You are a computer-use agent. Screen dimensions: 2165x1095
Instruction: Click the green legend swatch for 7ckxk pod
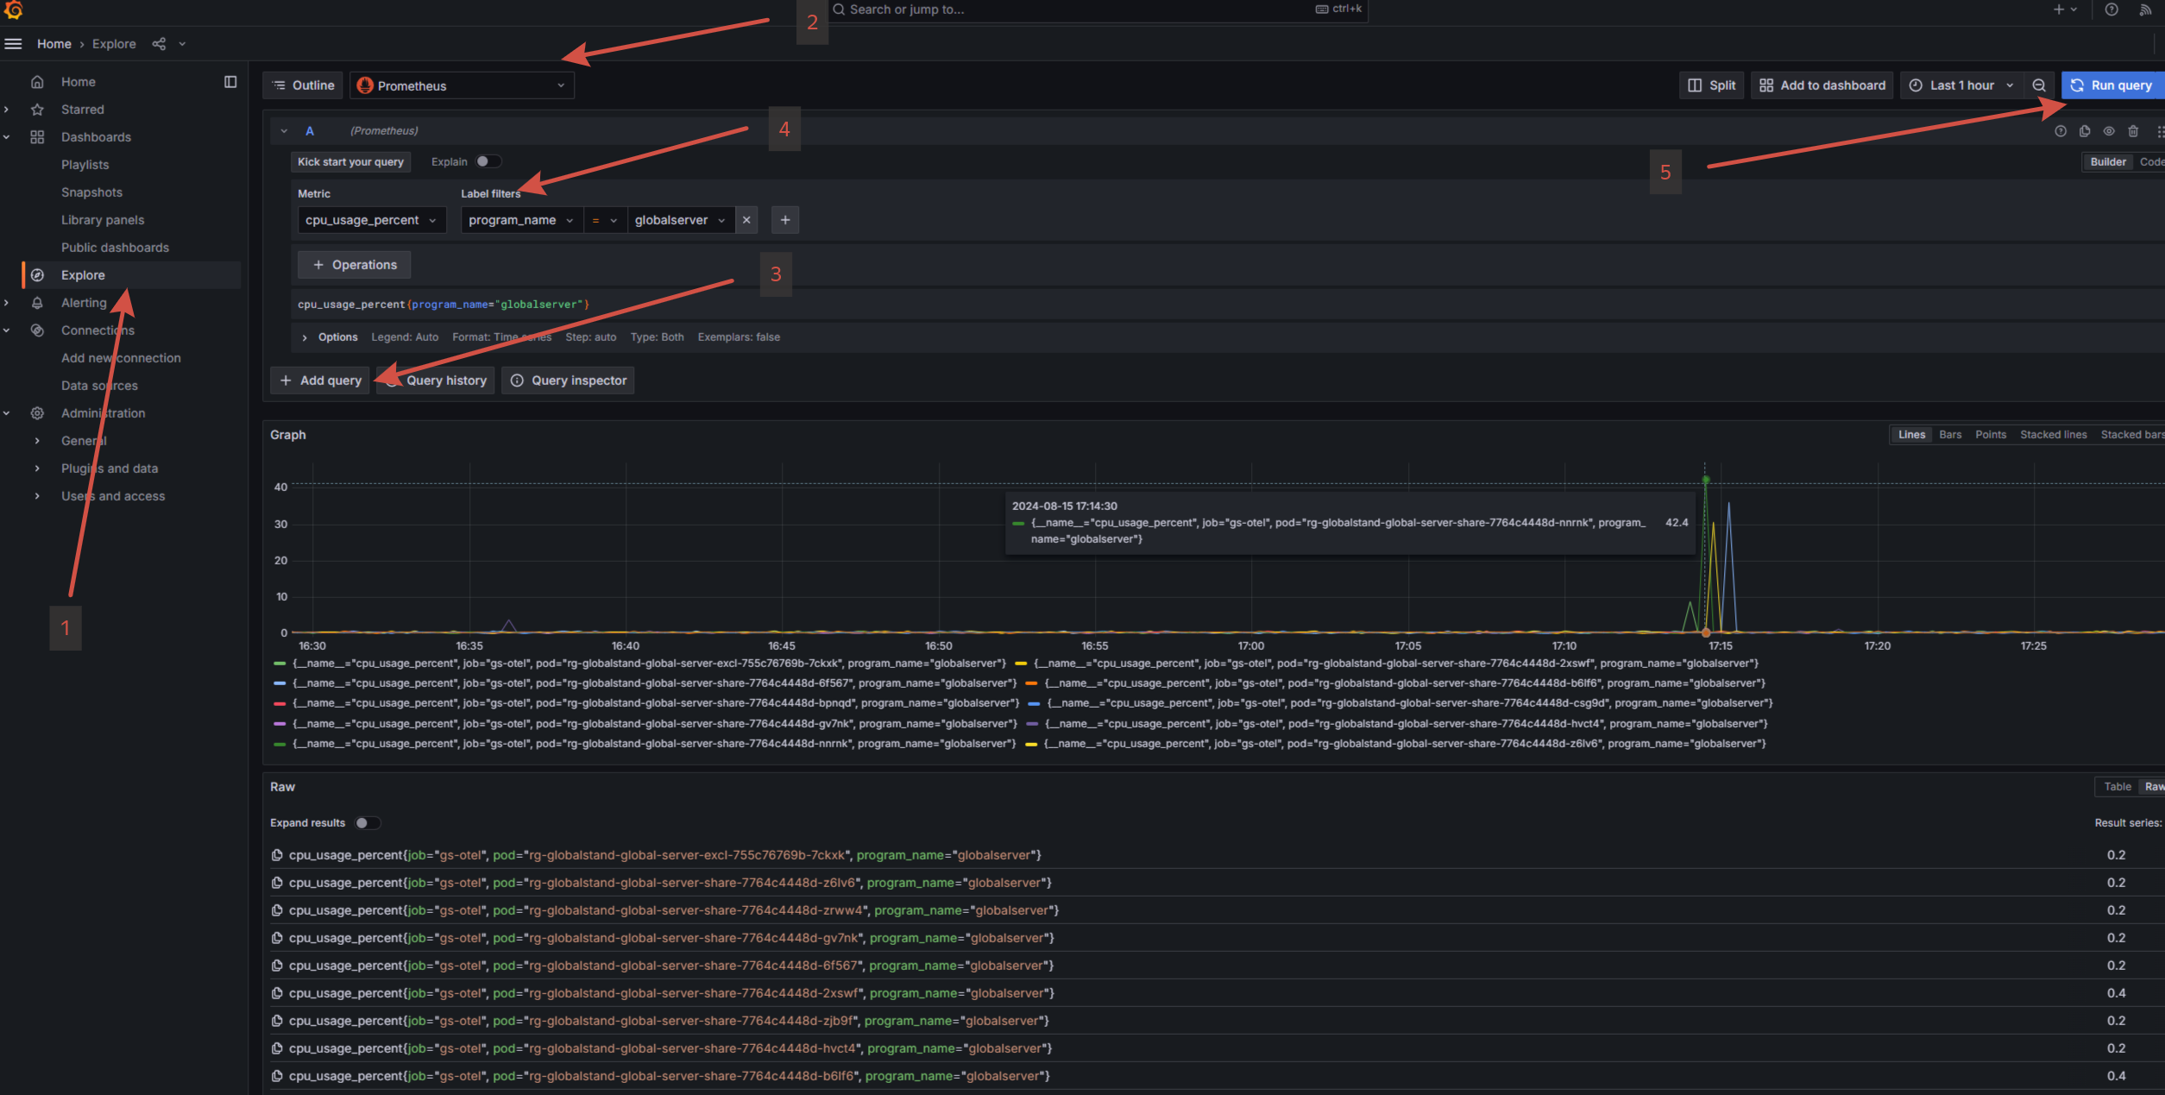(279, 664)
